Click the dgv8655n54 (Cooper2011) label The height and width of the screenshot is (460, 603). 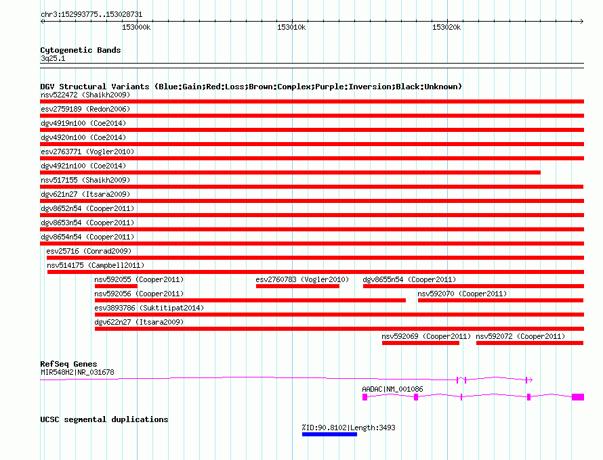pos(409,279)
